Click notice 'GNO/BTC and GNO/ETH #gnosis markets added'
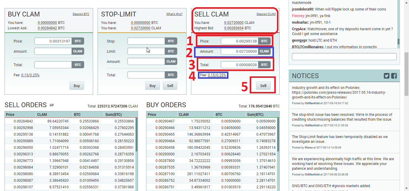The image size is (409, 191). 331,186
